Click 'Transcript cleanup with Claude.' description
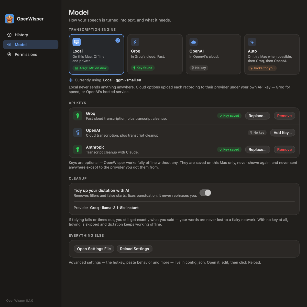307x307 pixels. (x=112, y=152)
